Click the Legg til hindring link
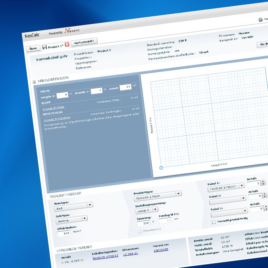 pyautogui.click(x=57, y=118)
